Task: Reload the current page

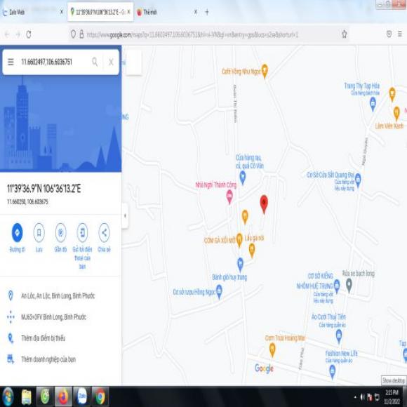Action: [29, 34]
